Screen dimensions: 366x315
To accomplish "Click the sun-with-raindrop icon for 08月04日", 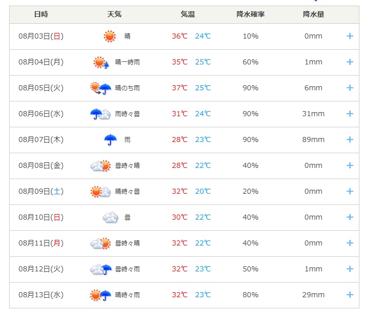I will [101, 62].
